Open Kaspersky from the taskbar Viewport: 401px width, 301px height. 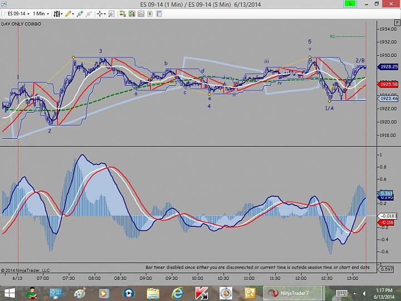tap(202, 293)
